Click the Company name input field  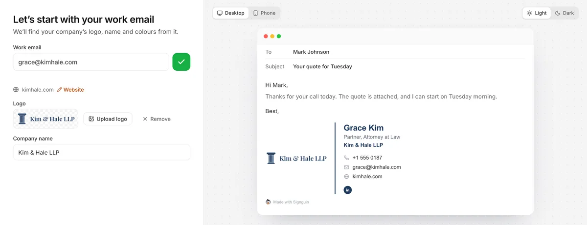click(101, 152)
